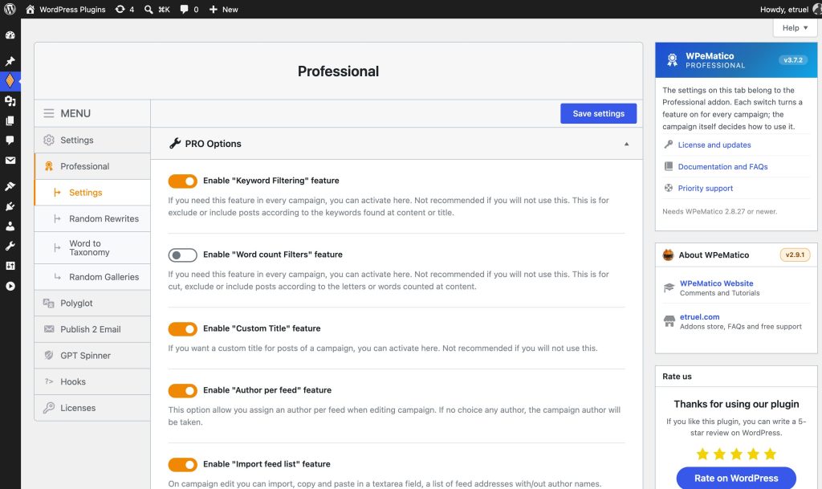Screen dimensions: 822x489
Task: Open the GPT Spinner menu item
Action: tap(92, 356)
